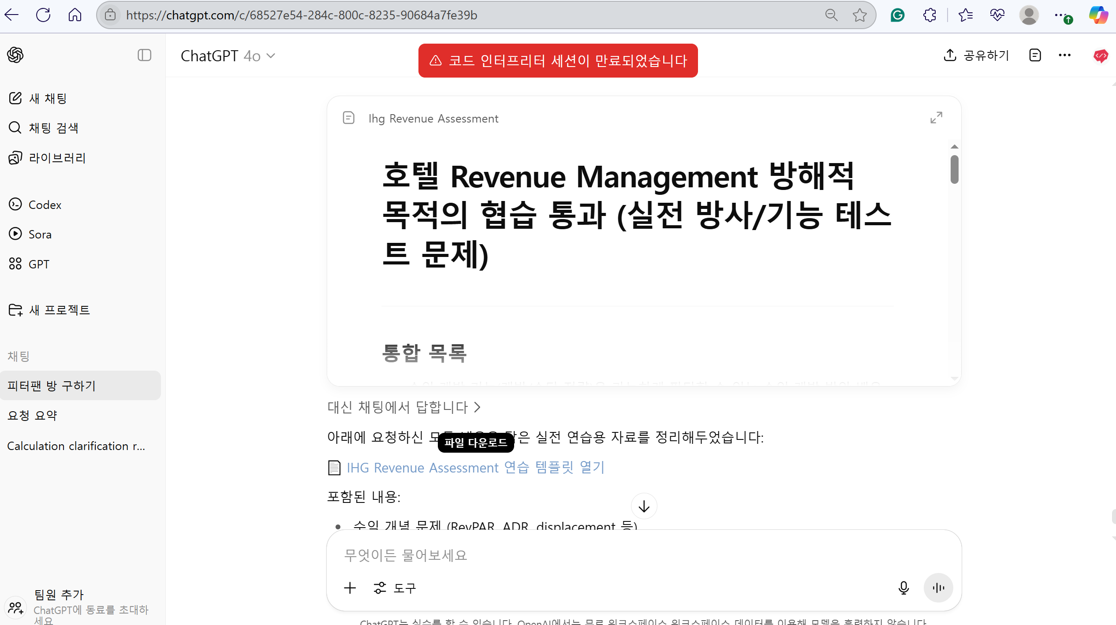Click the canvas vertical scrollbar thumb
This screenshot has height=625, width=1116.
(954, 169)
